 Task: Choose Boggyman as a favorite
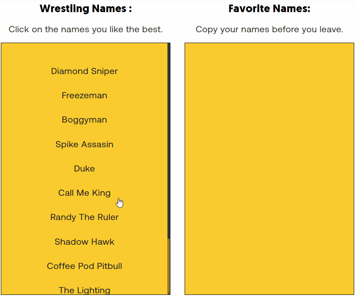tap(84, 120)
